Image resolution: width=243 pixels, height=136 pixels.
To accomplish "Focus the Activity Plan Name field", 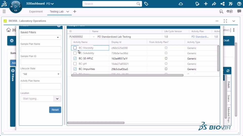I will 41,86.
